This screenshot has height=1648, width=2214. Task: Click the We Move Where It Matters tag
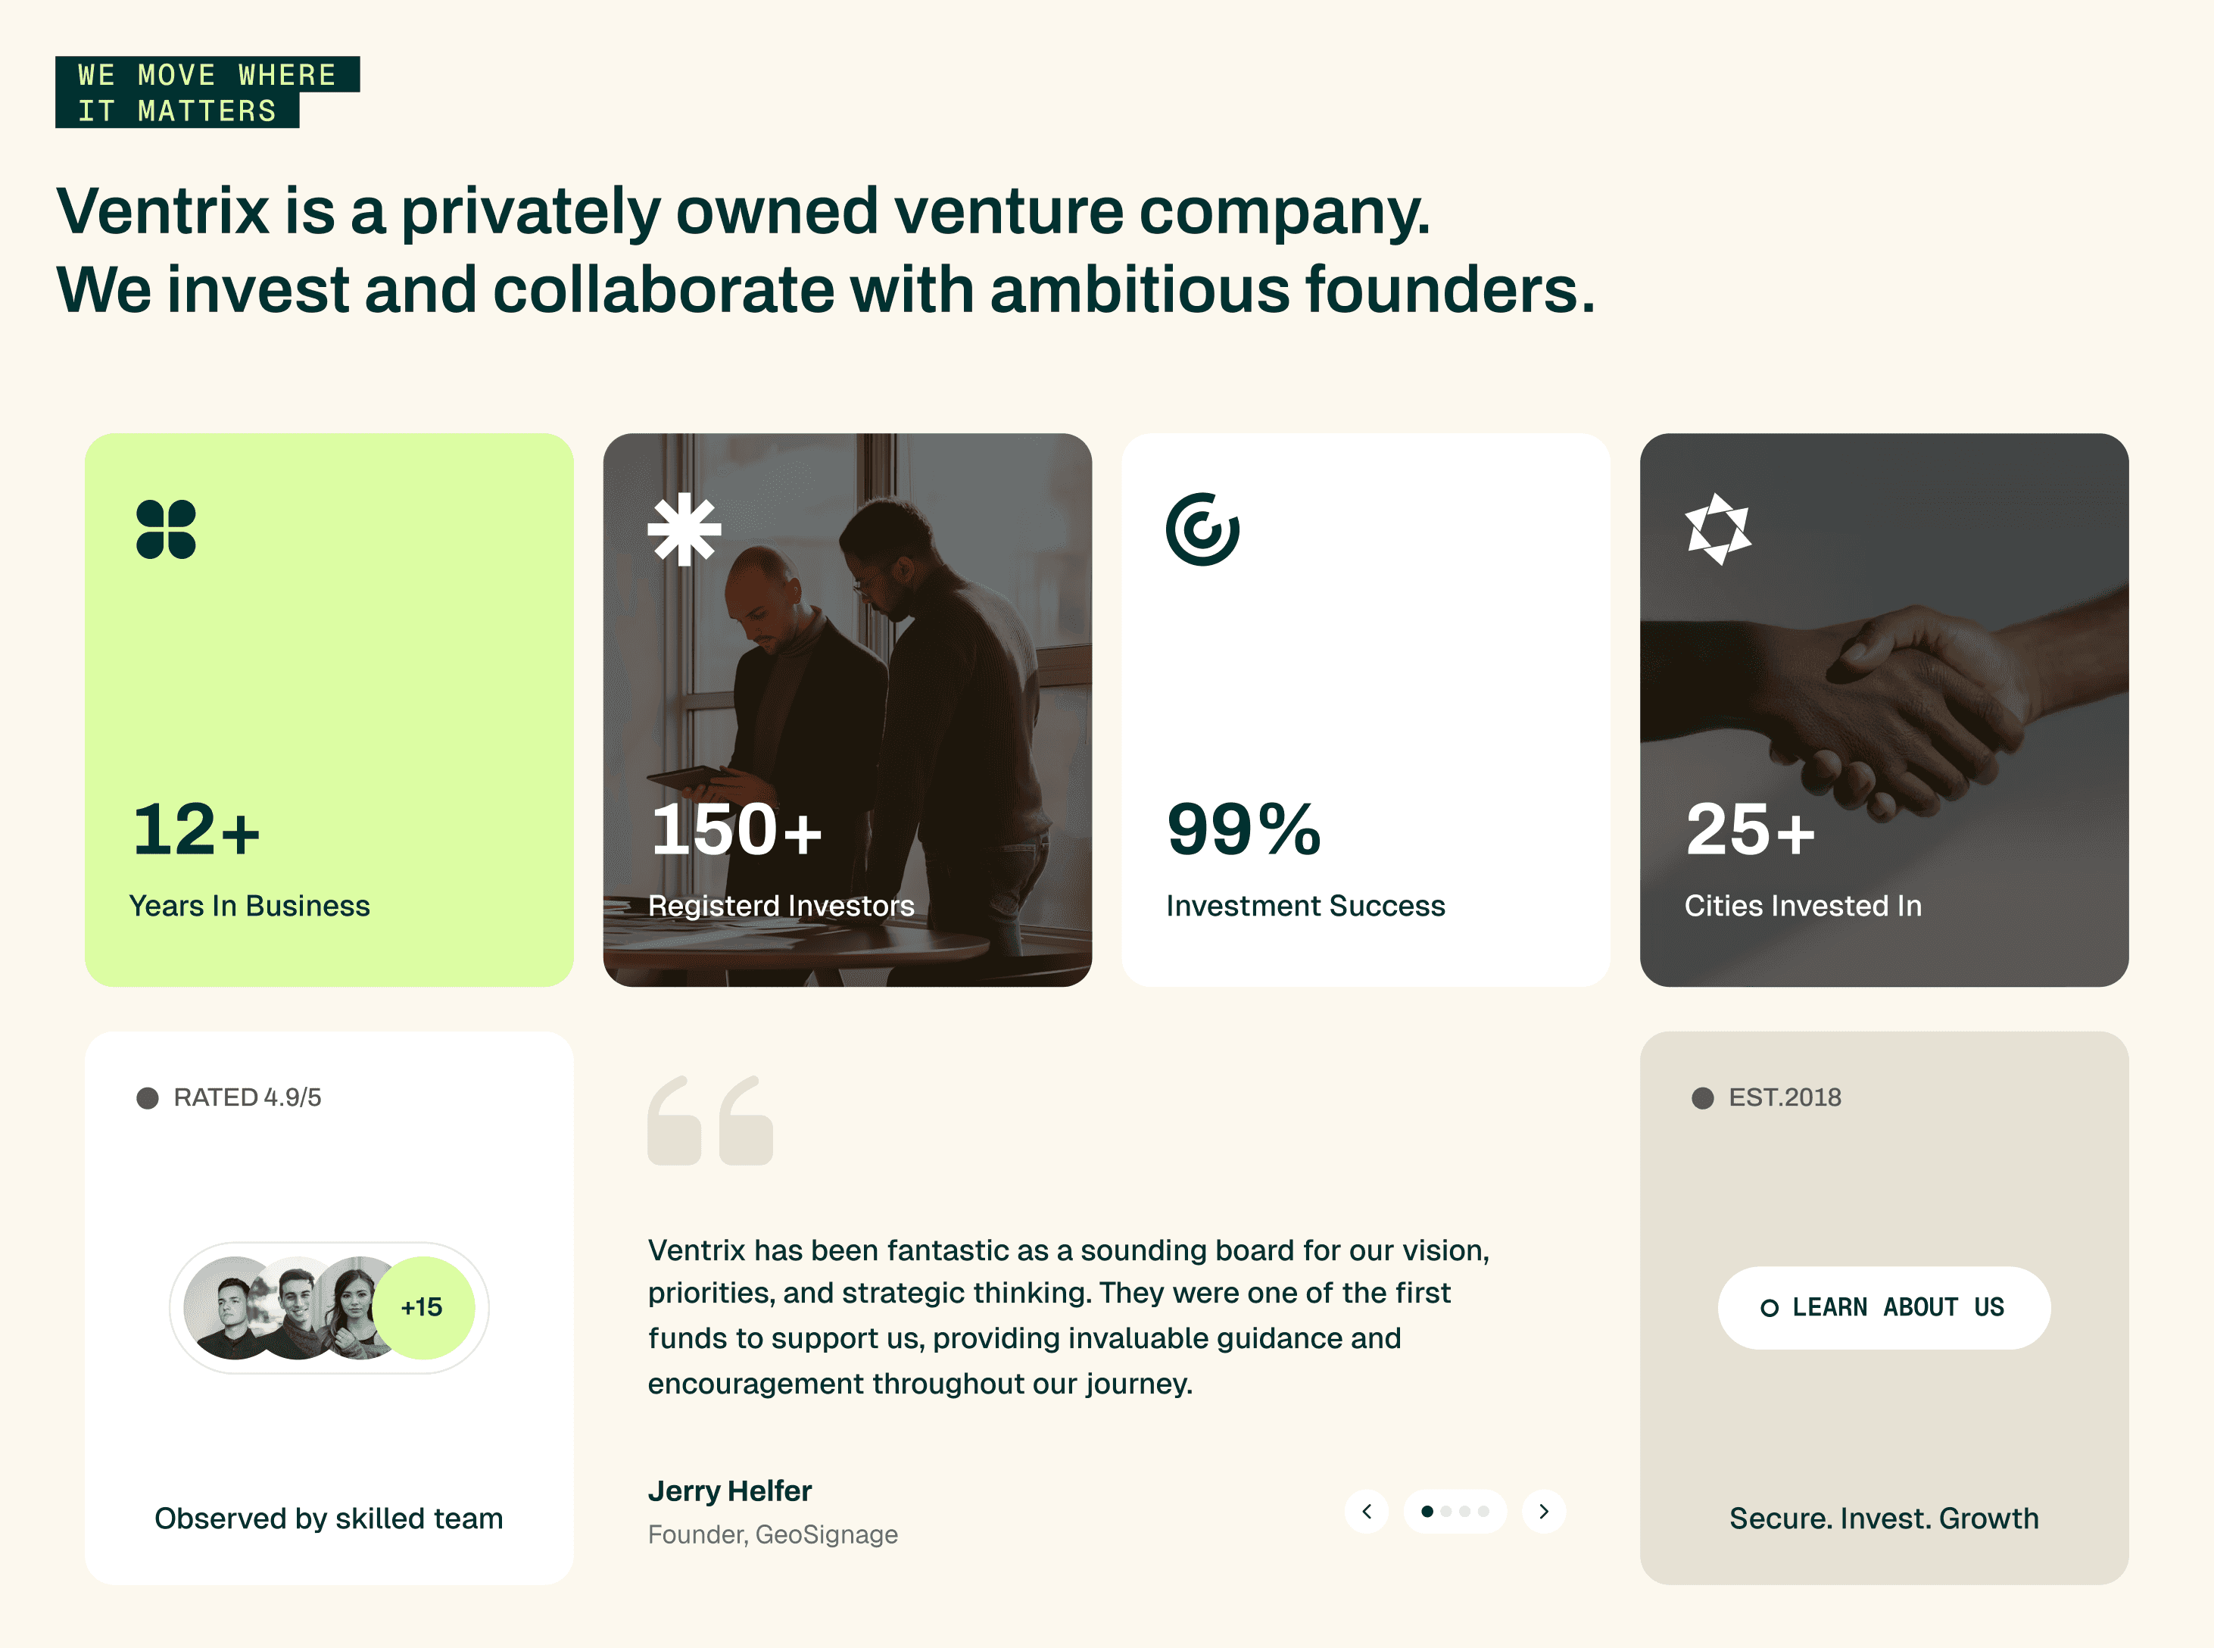[x=207, y=92]
